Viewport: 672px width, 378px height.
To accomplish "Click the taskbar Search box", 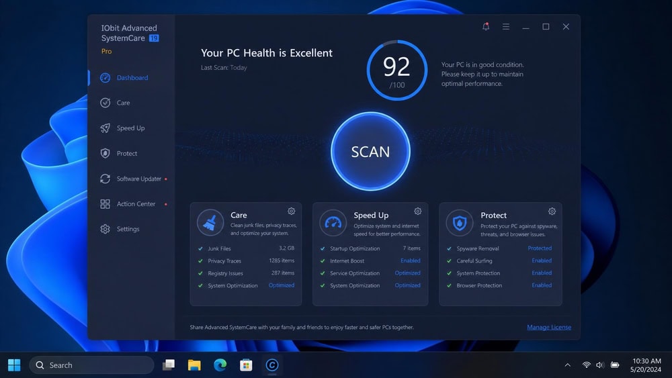I will point(91,365).
